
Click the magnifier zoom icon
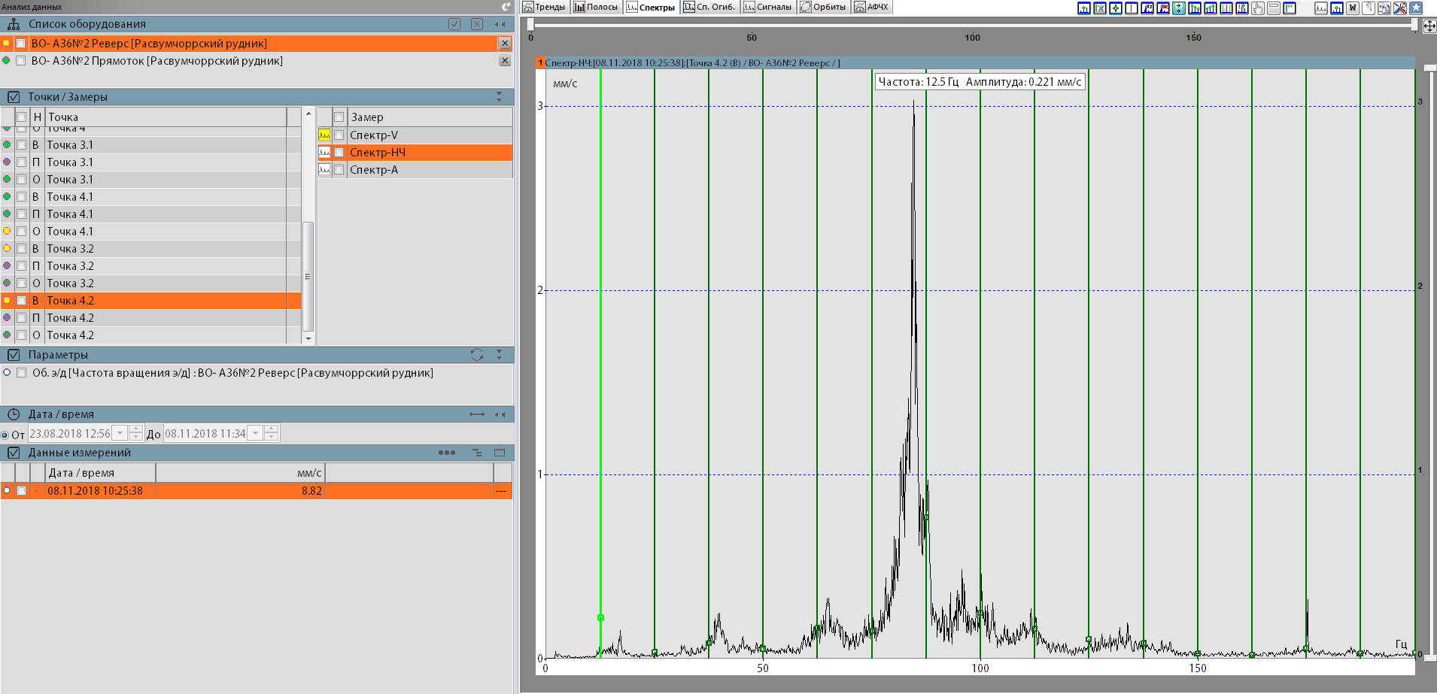[1369, 8]
